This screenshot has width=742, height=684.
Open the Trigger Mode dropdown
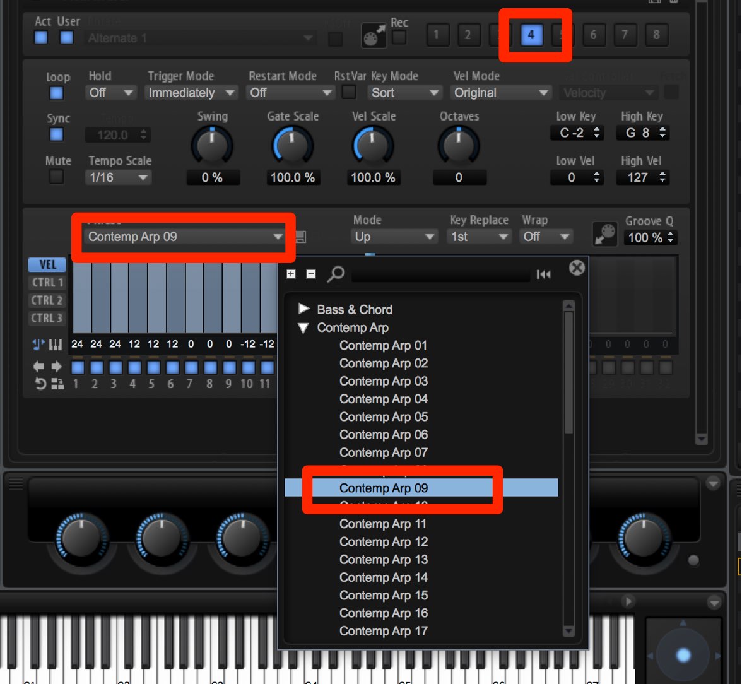click(191, 93)
